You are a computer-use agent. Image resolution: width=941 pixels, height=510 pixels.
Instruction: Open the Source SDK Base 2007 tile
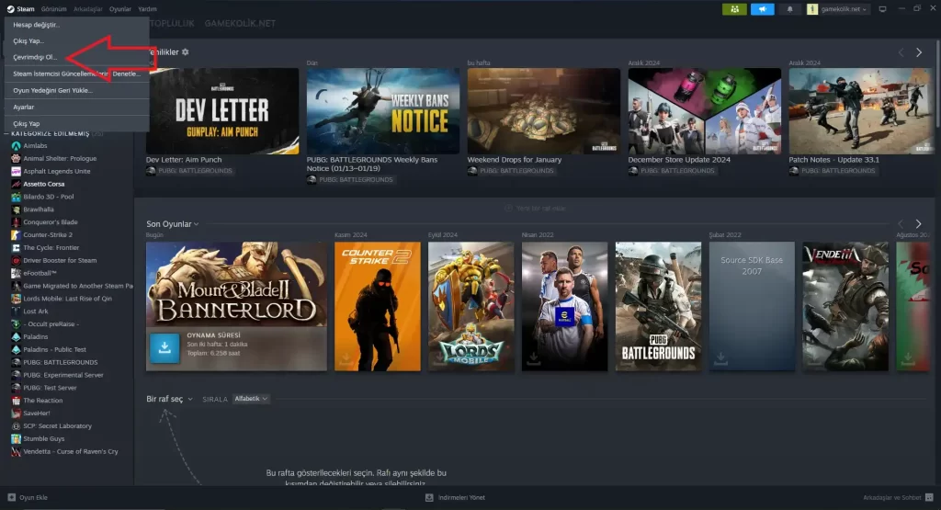752,306
